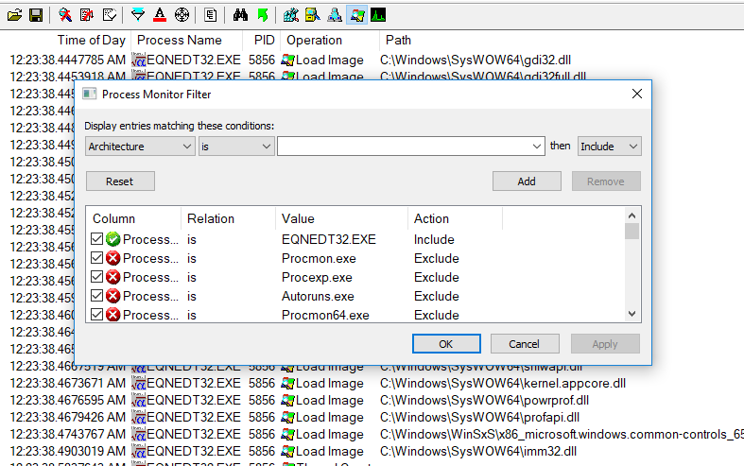This screenshot has height=466, width=744.
Task: Click EQNEDT32.EXE process icon in gdi32.dll row
Action: [x=139, y=60]
